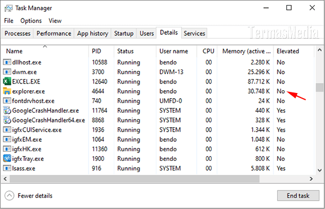Click the lsass.exe process name

[24, 168]
